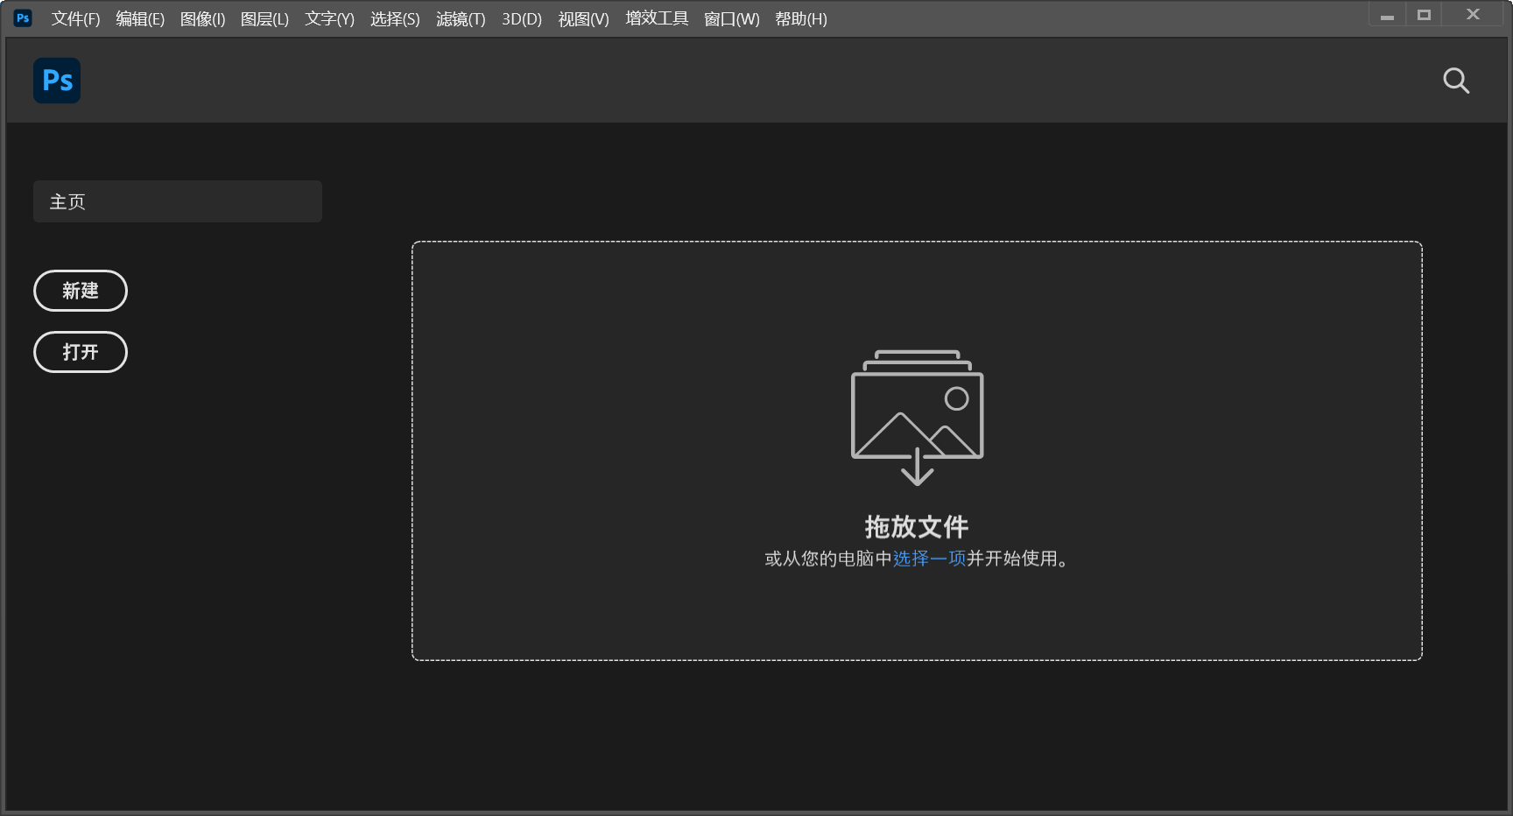Open the 文件(F) menu
The height and width of the screenshot is (816, 1513).
click(75, 19)
